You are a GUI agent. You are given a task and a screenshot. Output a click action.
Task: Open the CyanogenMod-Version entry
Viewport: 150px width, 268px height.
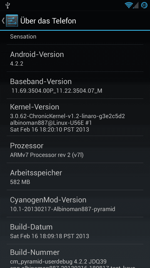coord(75,204)
